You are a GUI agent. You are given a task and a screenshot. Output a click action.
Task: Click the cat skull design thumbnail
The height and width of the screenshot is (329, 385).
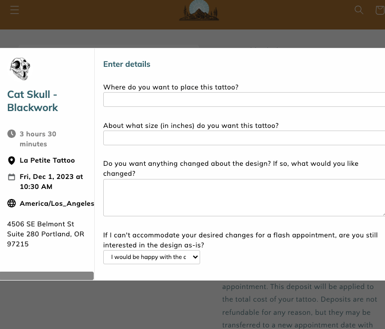click(x=20, y=68)
